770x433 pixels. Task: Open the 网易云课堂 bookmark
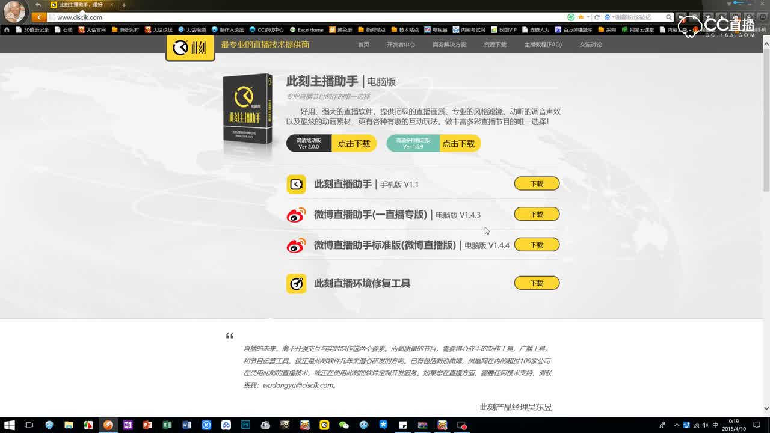638,29
